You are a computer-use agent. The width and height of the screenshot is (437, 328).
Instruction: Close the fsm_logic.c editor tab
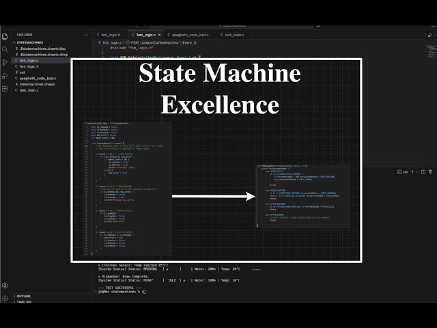tap(159, 35)
